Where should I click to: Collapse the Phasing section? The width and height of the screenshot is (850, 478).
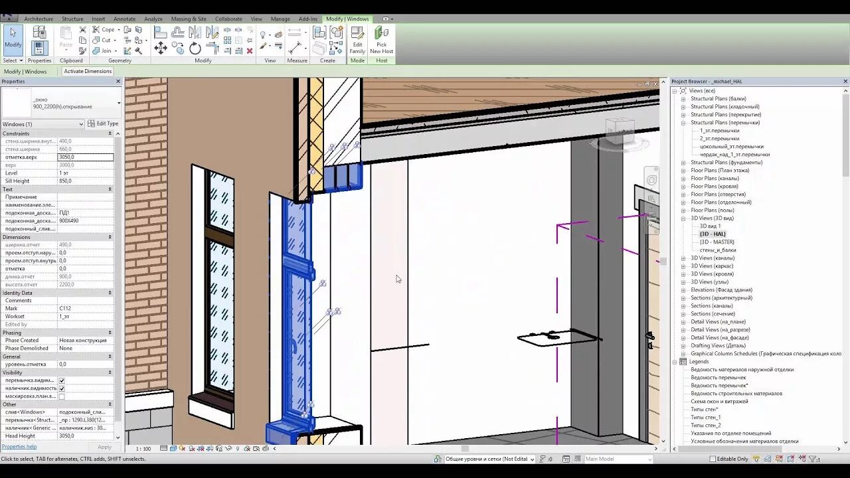tap(110, 333)
